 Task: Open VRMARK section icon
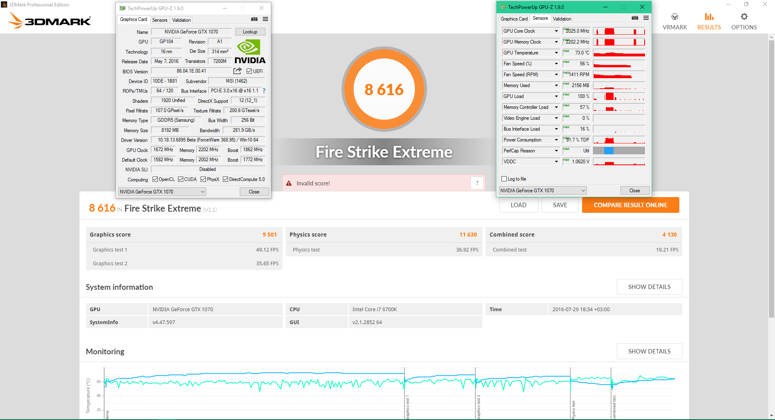coord(675,17)
